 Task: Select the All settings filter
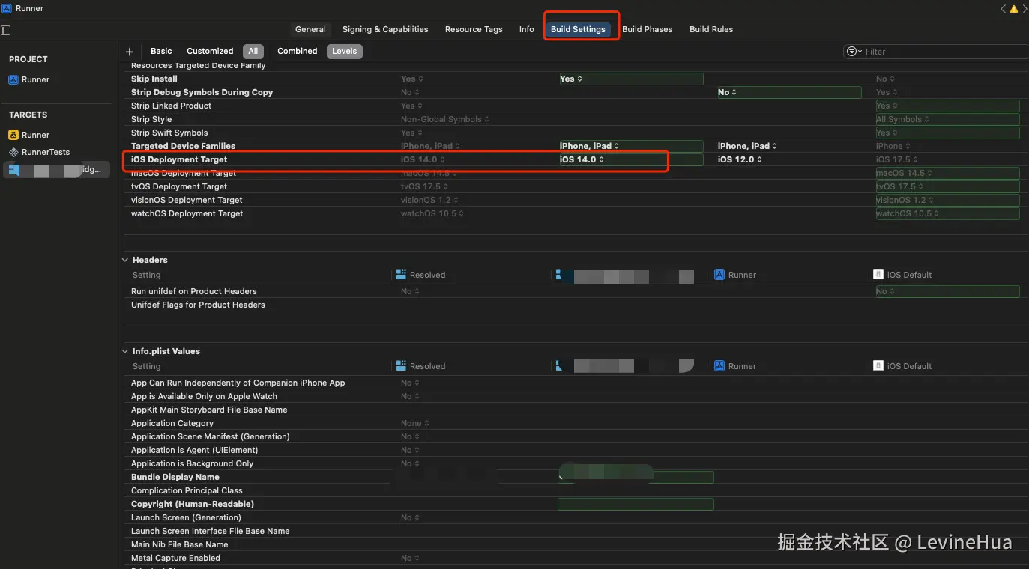point(253,51)
